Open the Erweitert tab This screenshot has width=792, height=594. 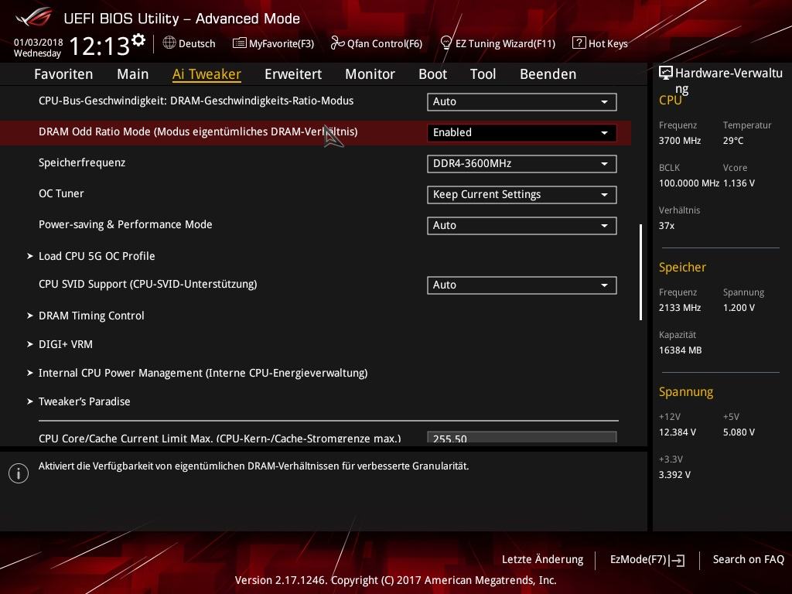[x=293, y=74]
